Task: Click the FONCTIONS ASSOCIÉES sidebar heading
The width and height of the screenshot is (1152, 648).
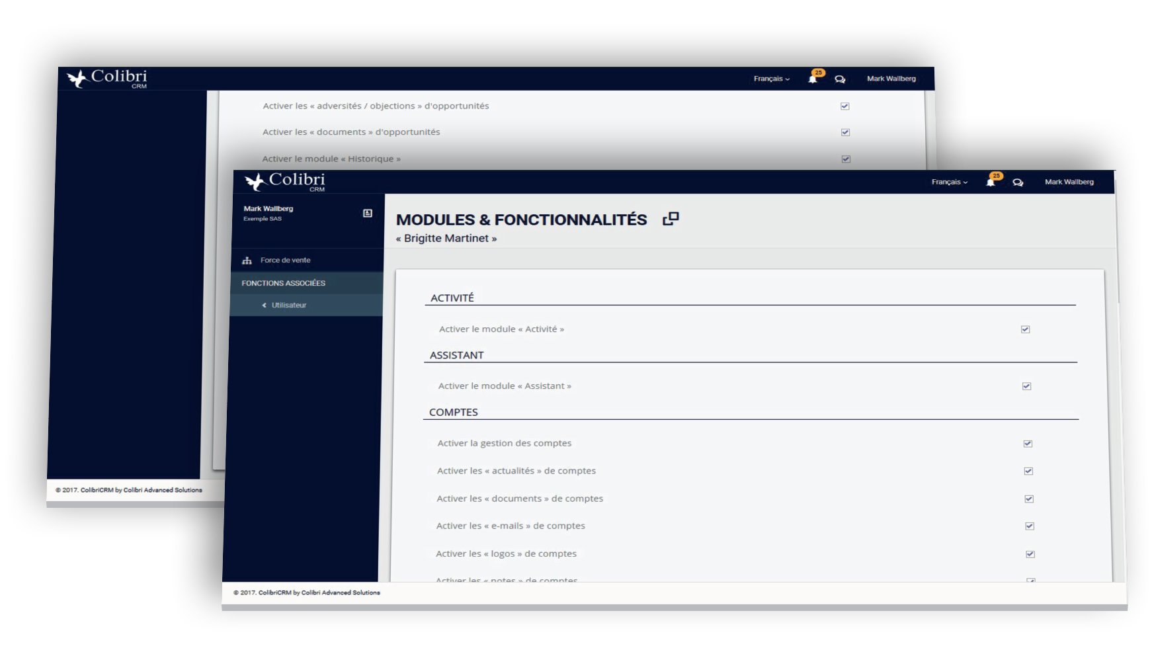Action: [283, 283]
